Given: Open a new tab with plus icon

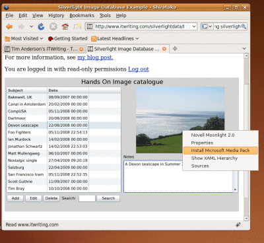Looking at the screenshot, I should (175, 48).
